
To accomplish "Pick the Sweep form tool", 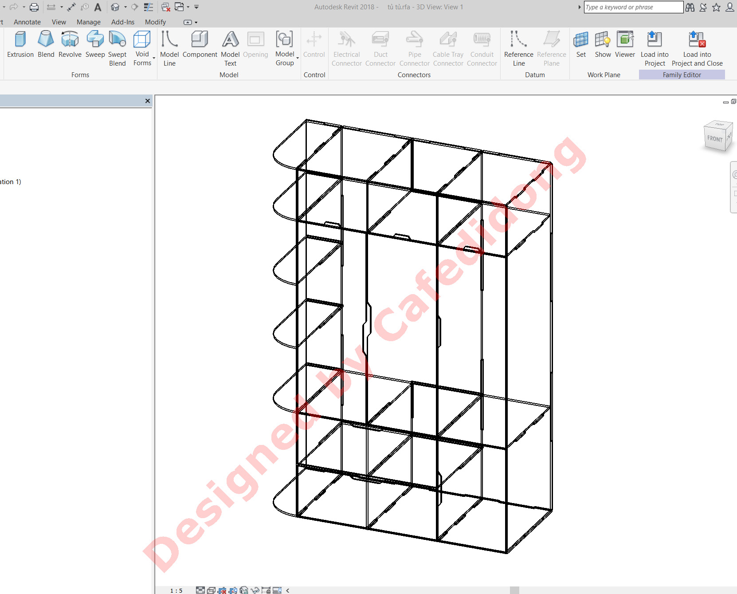I will 95,44.
